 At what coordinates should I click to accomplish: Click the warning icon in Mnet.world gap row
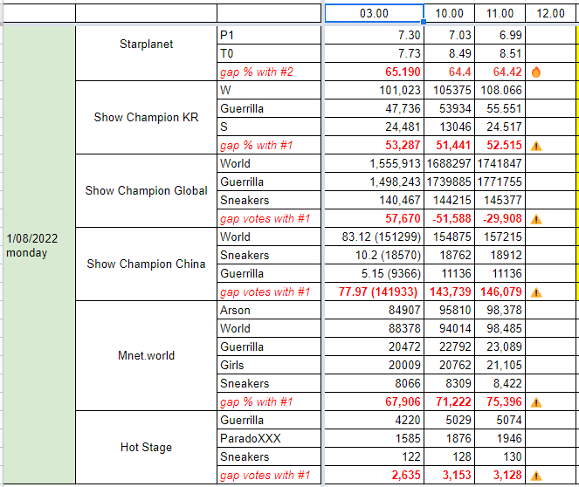[536, 402]
